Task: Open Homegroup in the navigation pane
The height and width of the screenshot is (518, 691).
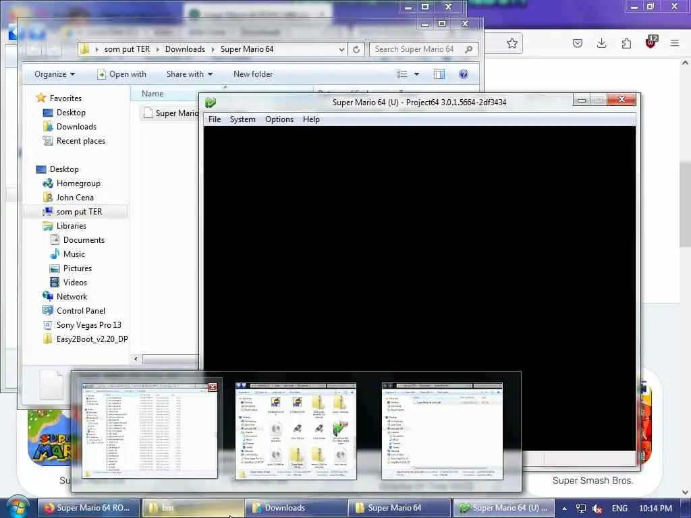Action: pos(78,183)
